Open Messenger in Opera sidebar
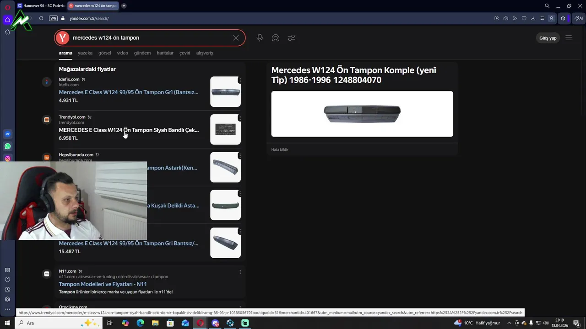Image resolution: width=586 pixels, height=329 pixels. pyautogui.click(x=7, y=134)
